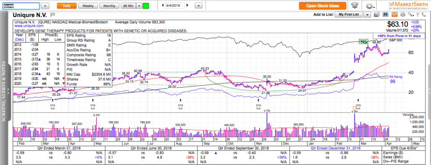The width and height of the screenshot is (431, 165).
Task: Click the QURE ticker symbol input
Action: click(21, 6)
